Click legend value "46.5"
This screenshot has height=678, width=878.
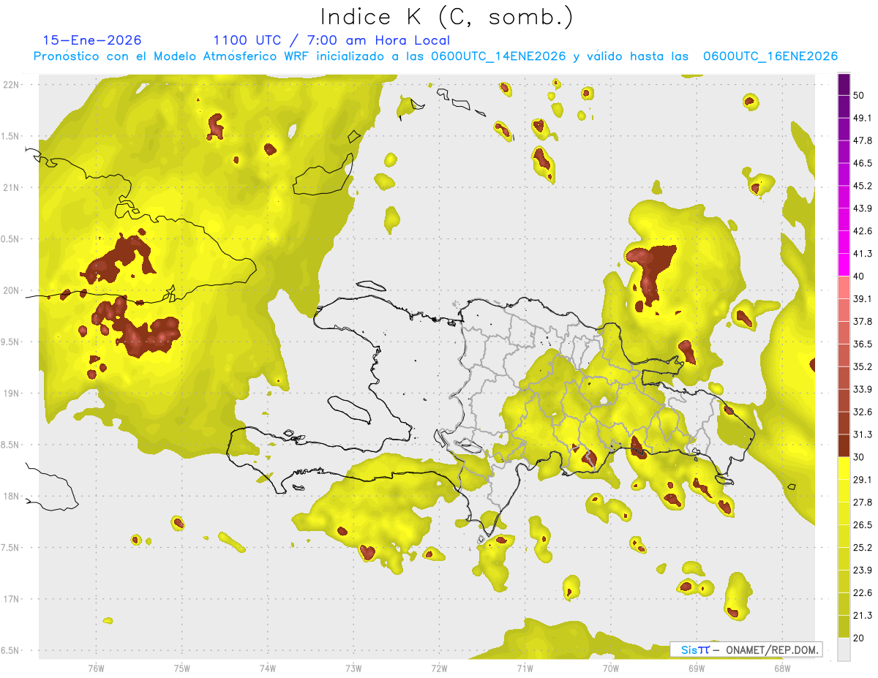click(863, 164)
